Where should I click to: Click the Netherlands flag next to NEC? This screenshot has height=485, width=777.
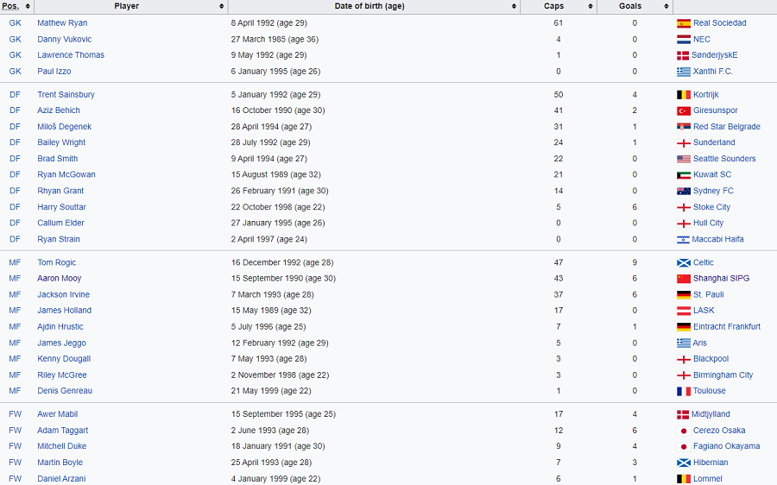(x=684, y=40)
